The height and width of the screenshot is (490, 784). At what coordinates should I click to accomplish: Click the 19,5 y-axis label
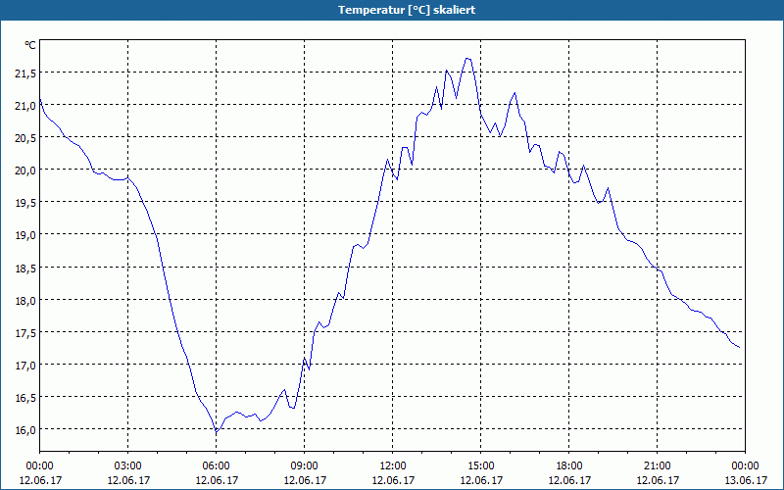point(25,204)
